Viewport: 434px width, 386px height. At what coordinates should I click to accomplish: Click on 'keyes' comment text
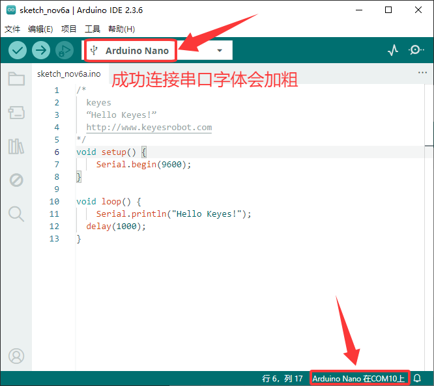click(x=98, y=103)
